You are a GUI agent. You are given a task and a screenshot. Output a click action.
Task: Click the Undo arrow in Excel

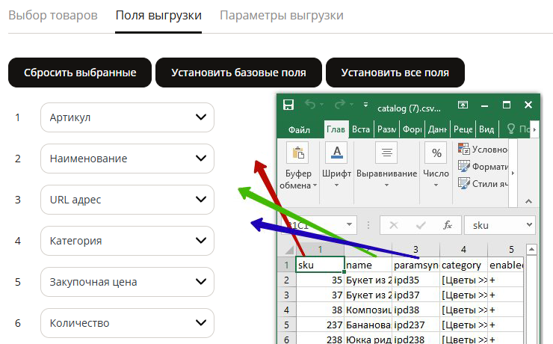coord(310,105)
